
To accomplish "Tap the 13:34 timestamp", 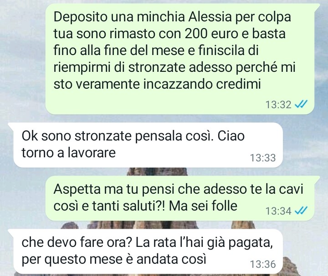I will [278, 211].
